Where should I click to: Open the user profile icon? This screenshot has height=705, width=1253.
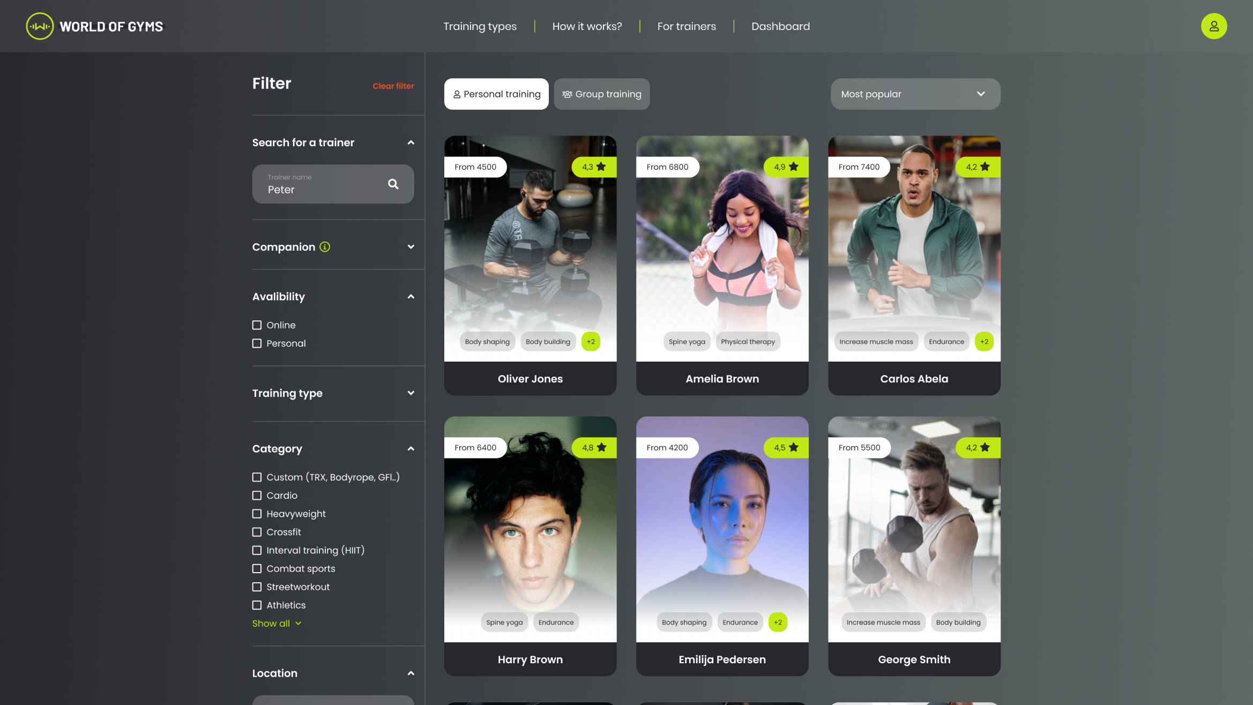[1214, 26]
